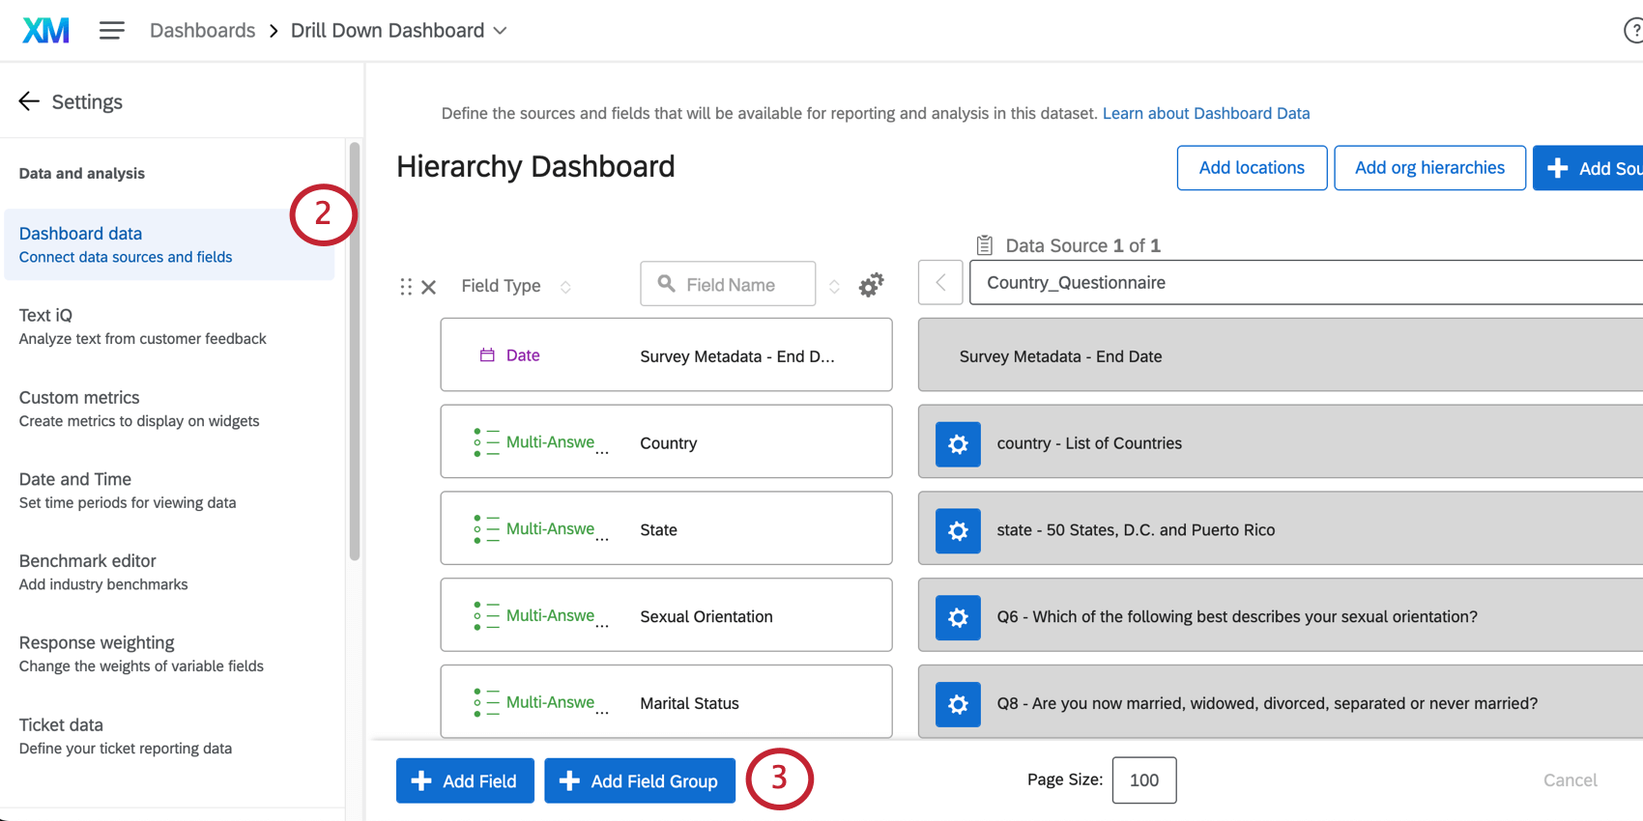Image resolution: width=1643 pixels, height=821 pixels.
Task: Click the Field Name search box
Action: coord(729,285)
